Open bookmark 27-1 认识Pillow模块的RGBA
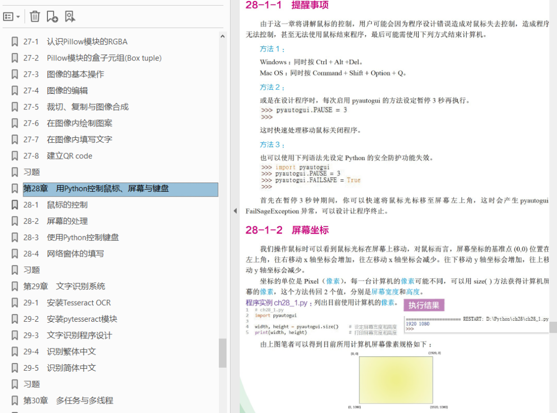Viewport: 557px width, 413px height. click(75, 42)
